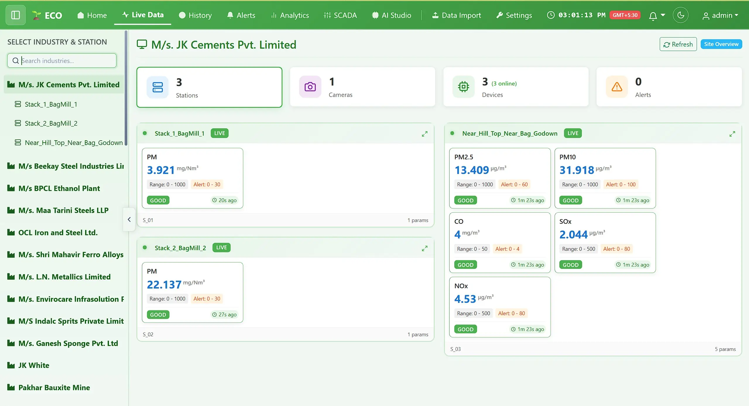The height and width of the screenshot is (406, 749).
Task: Open the PM 3.921 parameter card
Action: coord(193,178)
